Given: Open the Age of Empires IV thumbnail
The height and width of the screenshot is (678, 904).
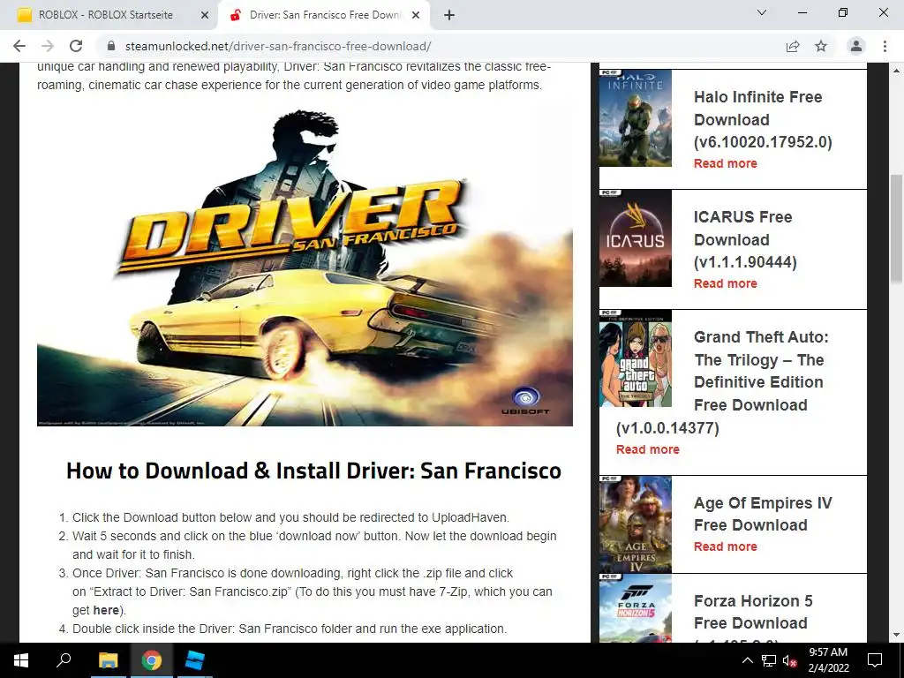Looking at the screenshot, I should pos(636,524).
